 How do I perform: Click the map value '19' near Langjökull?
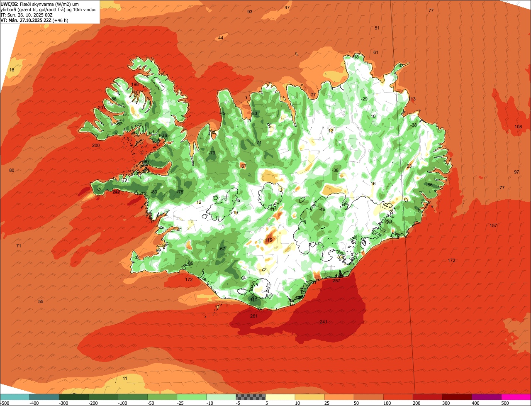236,213
